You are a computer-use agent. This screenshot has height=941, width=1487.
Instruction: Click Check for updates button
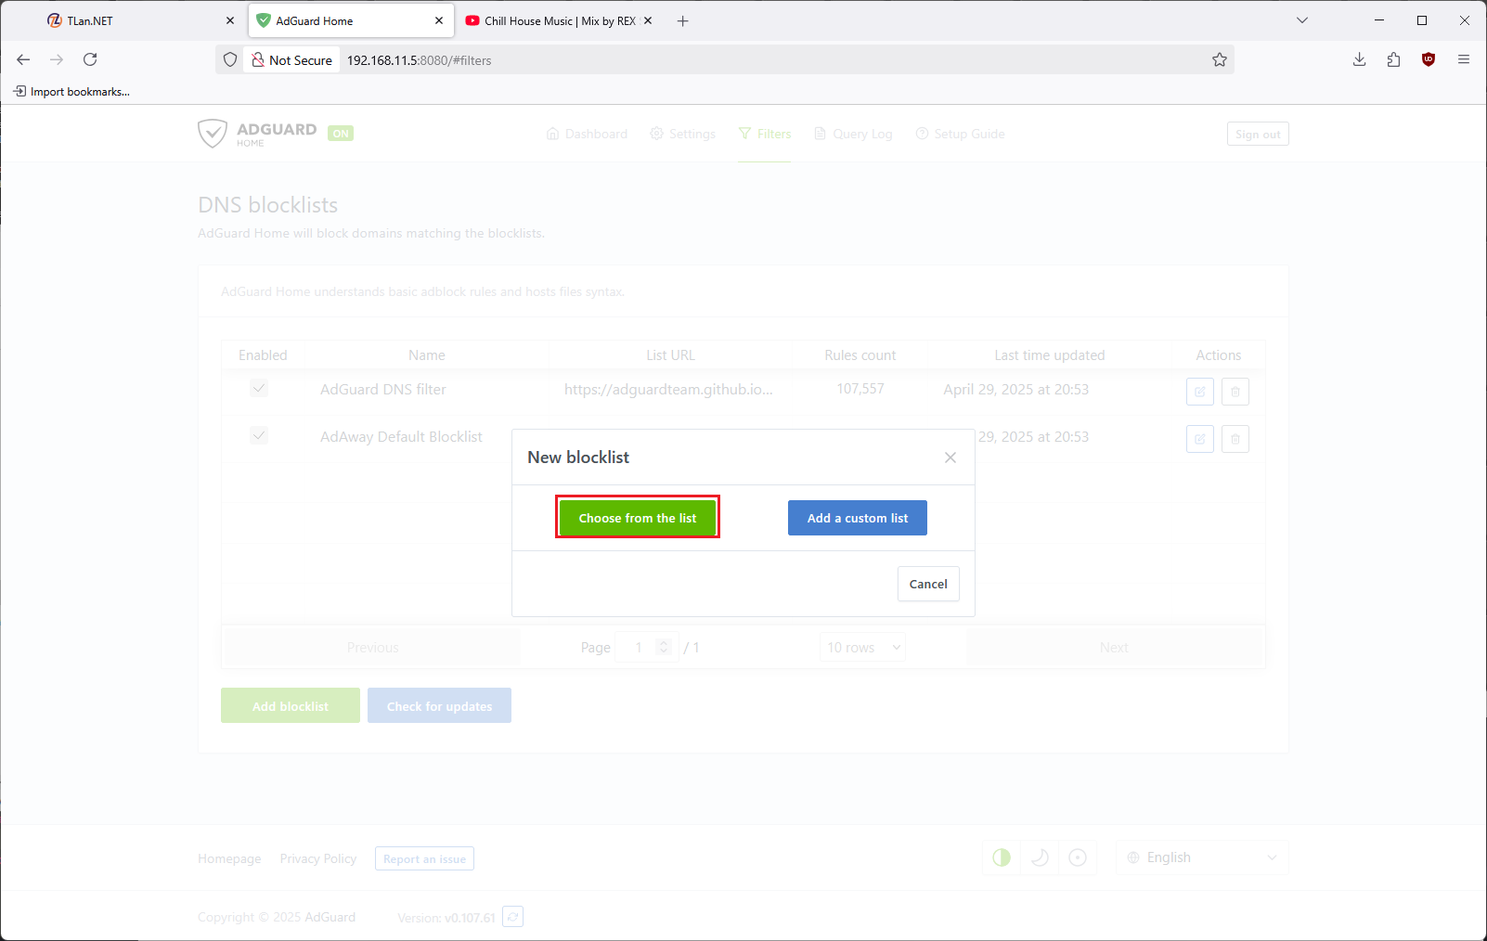tap(439, 705)
